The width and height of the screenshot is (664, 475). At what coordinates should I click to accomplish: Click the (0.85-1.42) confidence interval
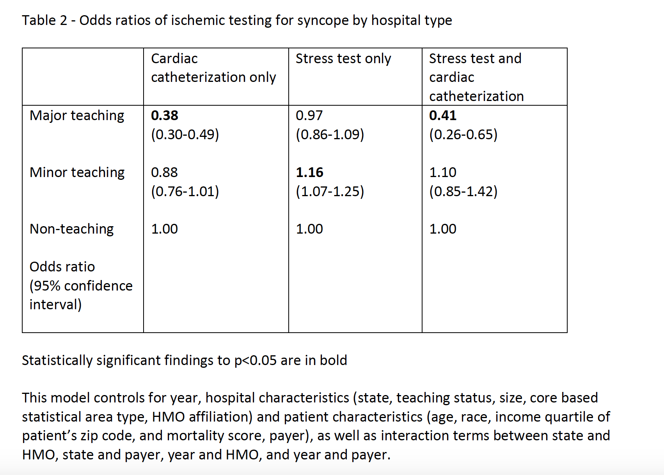click(x=463, y=191)
